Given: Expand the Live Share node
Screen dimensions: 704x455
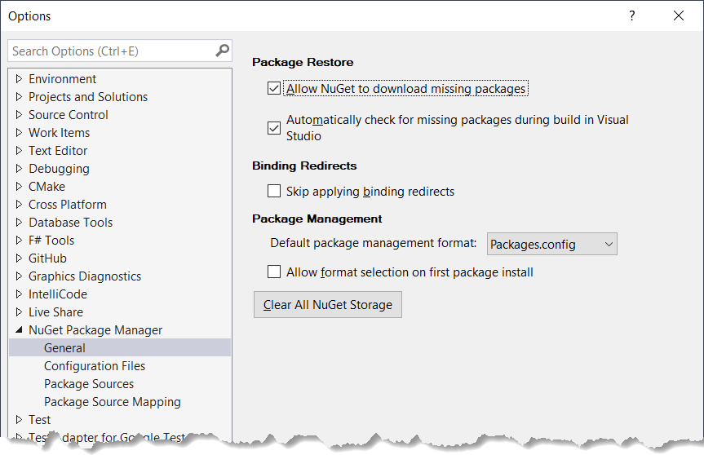Looking at the screenshot, I should [x=19, y=312].
